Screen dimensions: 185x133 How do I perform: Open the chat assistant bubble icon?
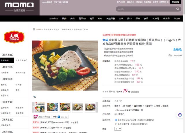tap(180, 115)
